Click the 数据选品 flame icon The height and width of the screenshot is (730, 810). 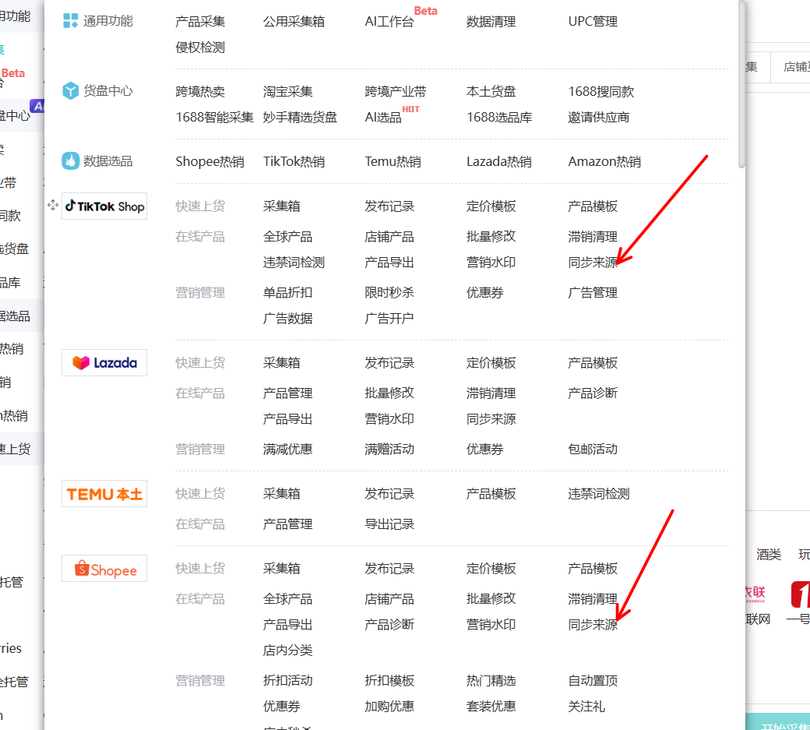click(70, 160)
